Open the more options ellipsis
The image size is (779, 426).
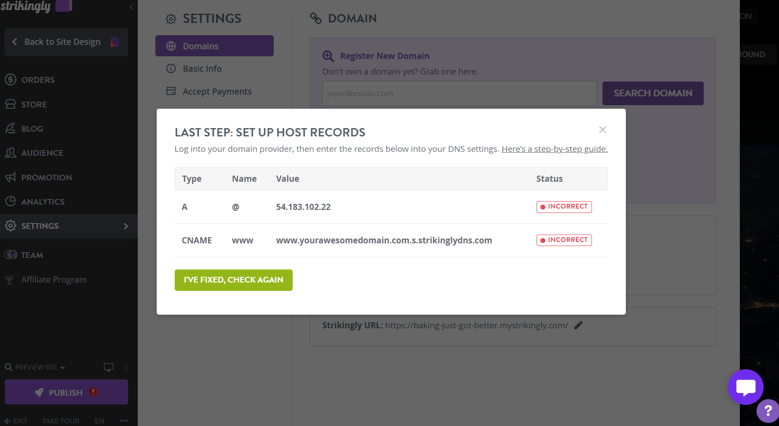coord(124,421)
